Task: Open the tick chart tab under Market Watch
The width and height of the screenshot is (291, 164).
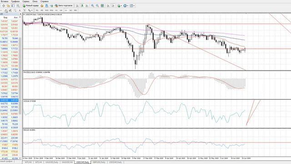Action: pyautogui.click(x=7, y=161)
